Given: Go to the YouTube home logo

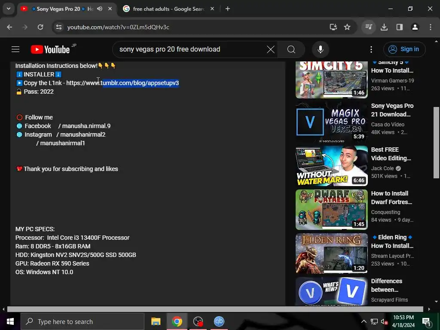Looking at the screenshot, I should 50,49.
